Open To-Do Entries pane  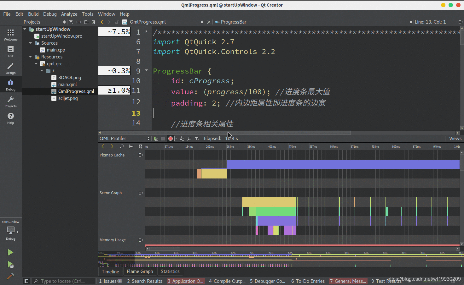(308, 281)
